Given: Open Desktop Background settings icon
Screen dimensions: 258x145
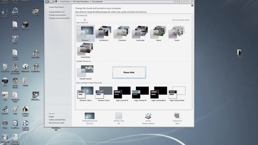Looking at the screenshot, I should coord(89,116).
